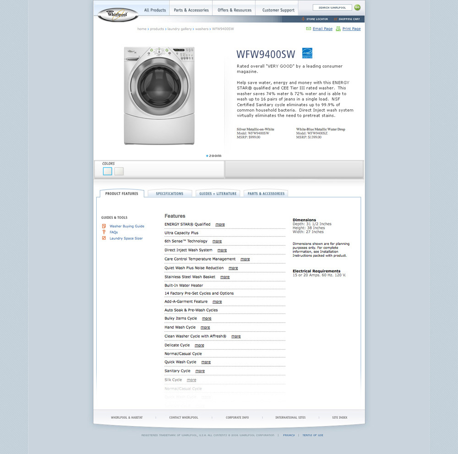Expand more for Quiet Wash Plus Noise Reduction
This screenshot has width=458, height=454.
(x=233, y=268)
